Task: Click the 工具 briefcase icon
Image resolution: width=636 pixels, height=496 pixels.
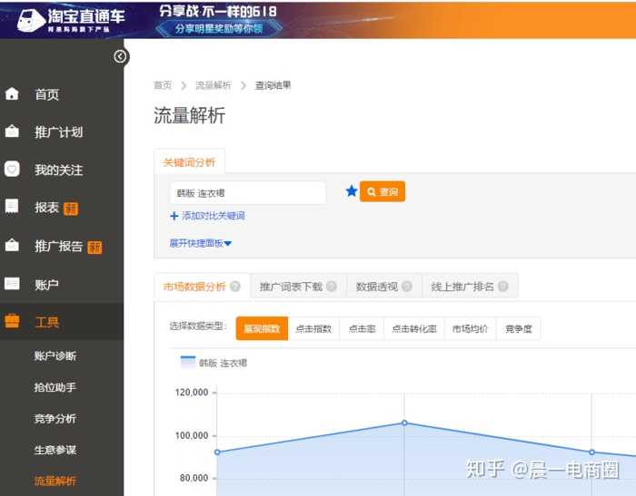Action: tap(12, 322)
